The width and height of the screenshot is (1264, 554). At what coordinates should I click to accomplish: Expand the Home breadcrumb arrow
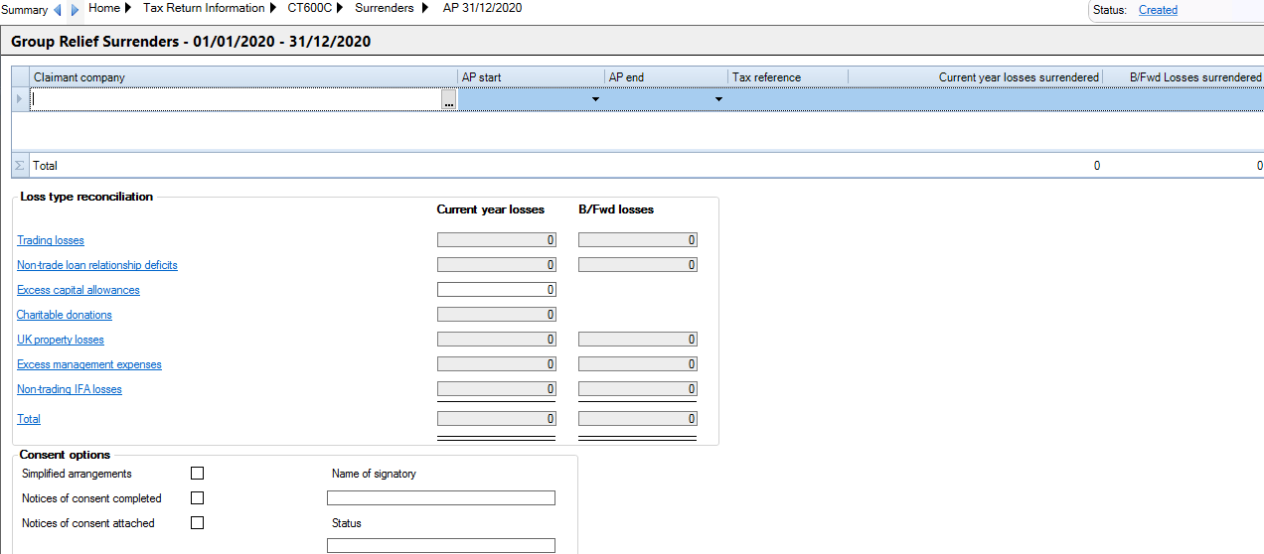click(x=129, y=8)
